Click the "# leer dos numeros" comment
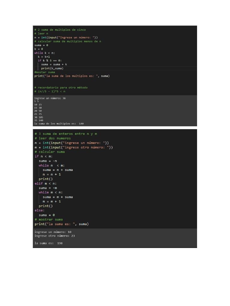The height and width of the screenshot is (306, 230). [53, 138]
